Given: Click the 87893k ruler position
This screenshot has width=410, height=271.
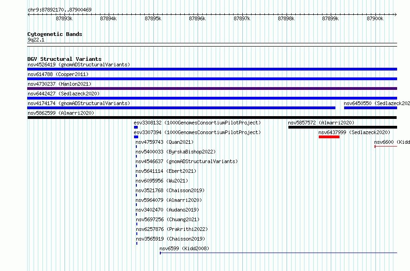Looking at the screenshot, I should (64, 18).
